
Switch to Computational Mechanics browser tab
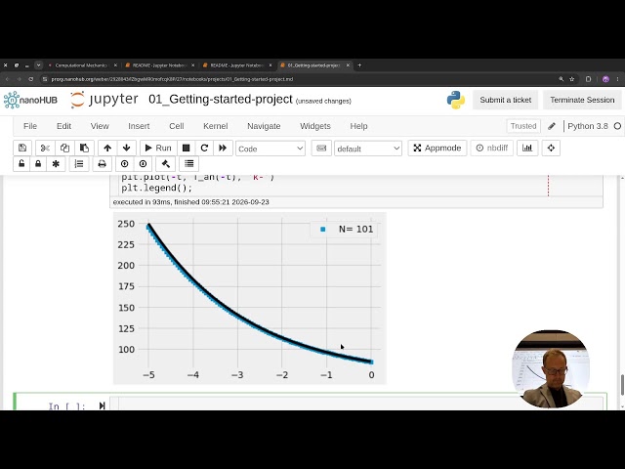(x=81, y=65)
